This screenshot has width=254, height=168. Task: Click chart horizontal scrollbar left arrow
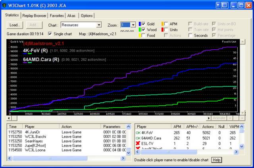coord(9,118)
